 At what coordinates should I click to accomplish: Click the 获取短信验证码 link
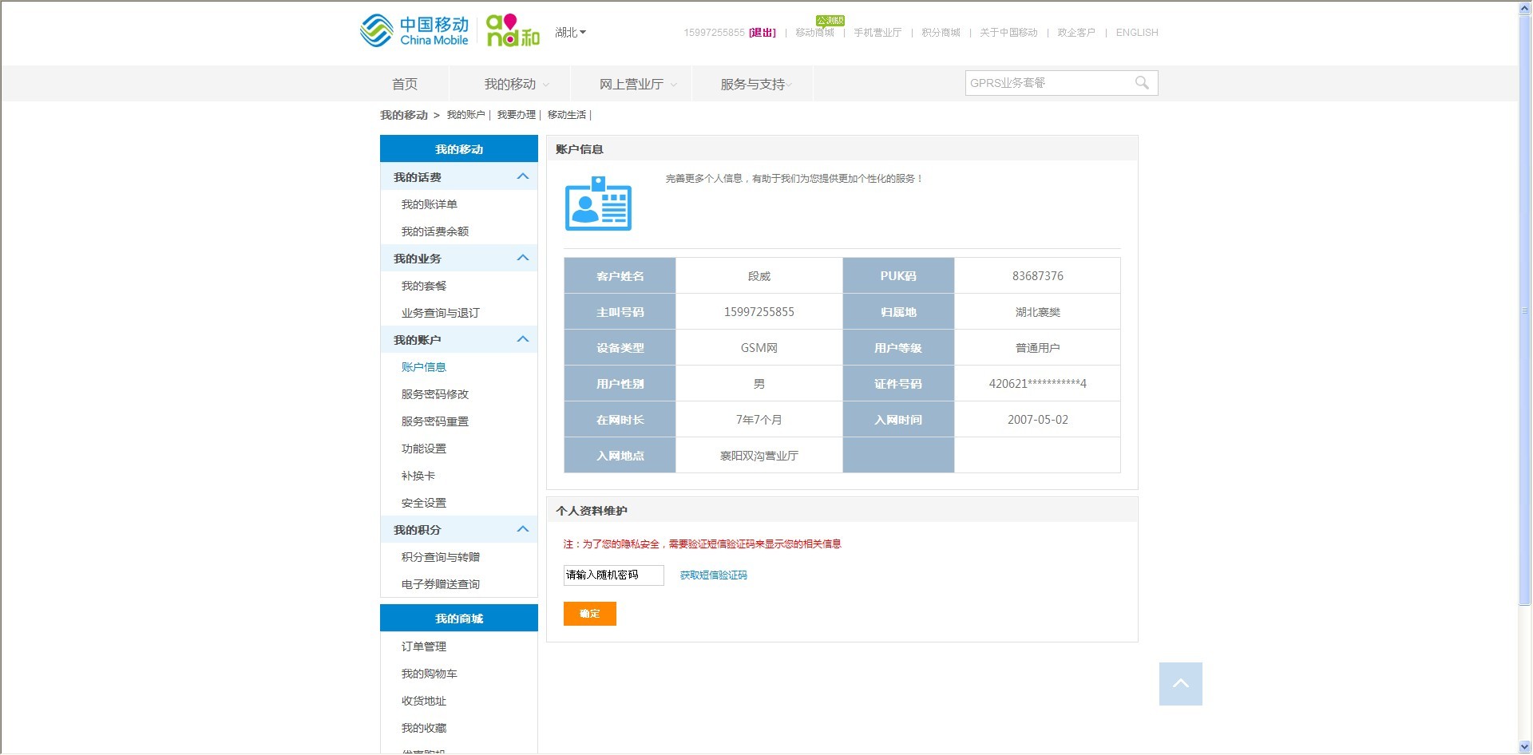click(x=713, y=575)
